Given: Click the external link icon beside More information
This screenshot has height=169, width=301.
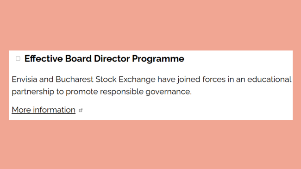Looking at the screenshot, I should click(x=81, y=110).
